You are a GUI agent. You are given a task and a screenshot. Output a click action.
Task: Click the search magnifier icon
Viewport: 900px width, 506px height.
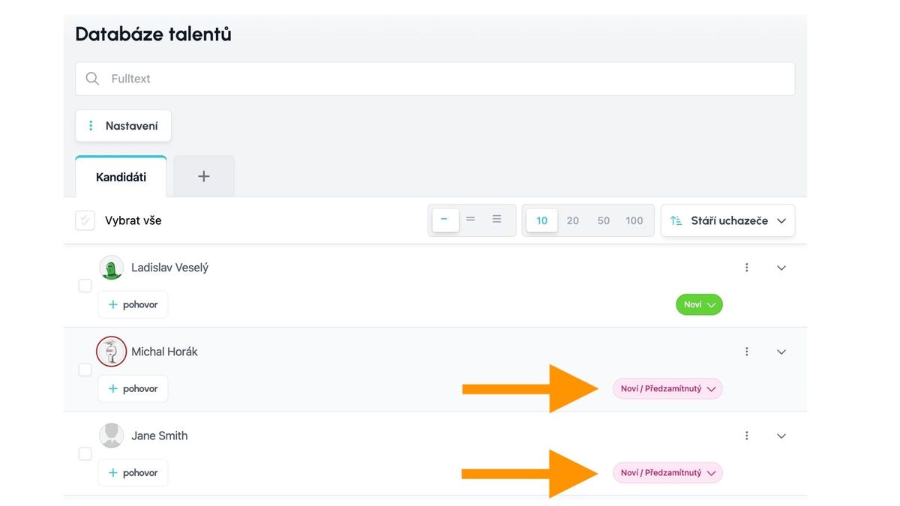click(92, 79)
